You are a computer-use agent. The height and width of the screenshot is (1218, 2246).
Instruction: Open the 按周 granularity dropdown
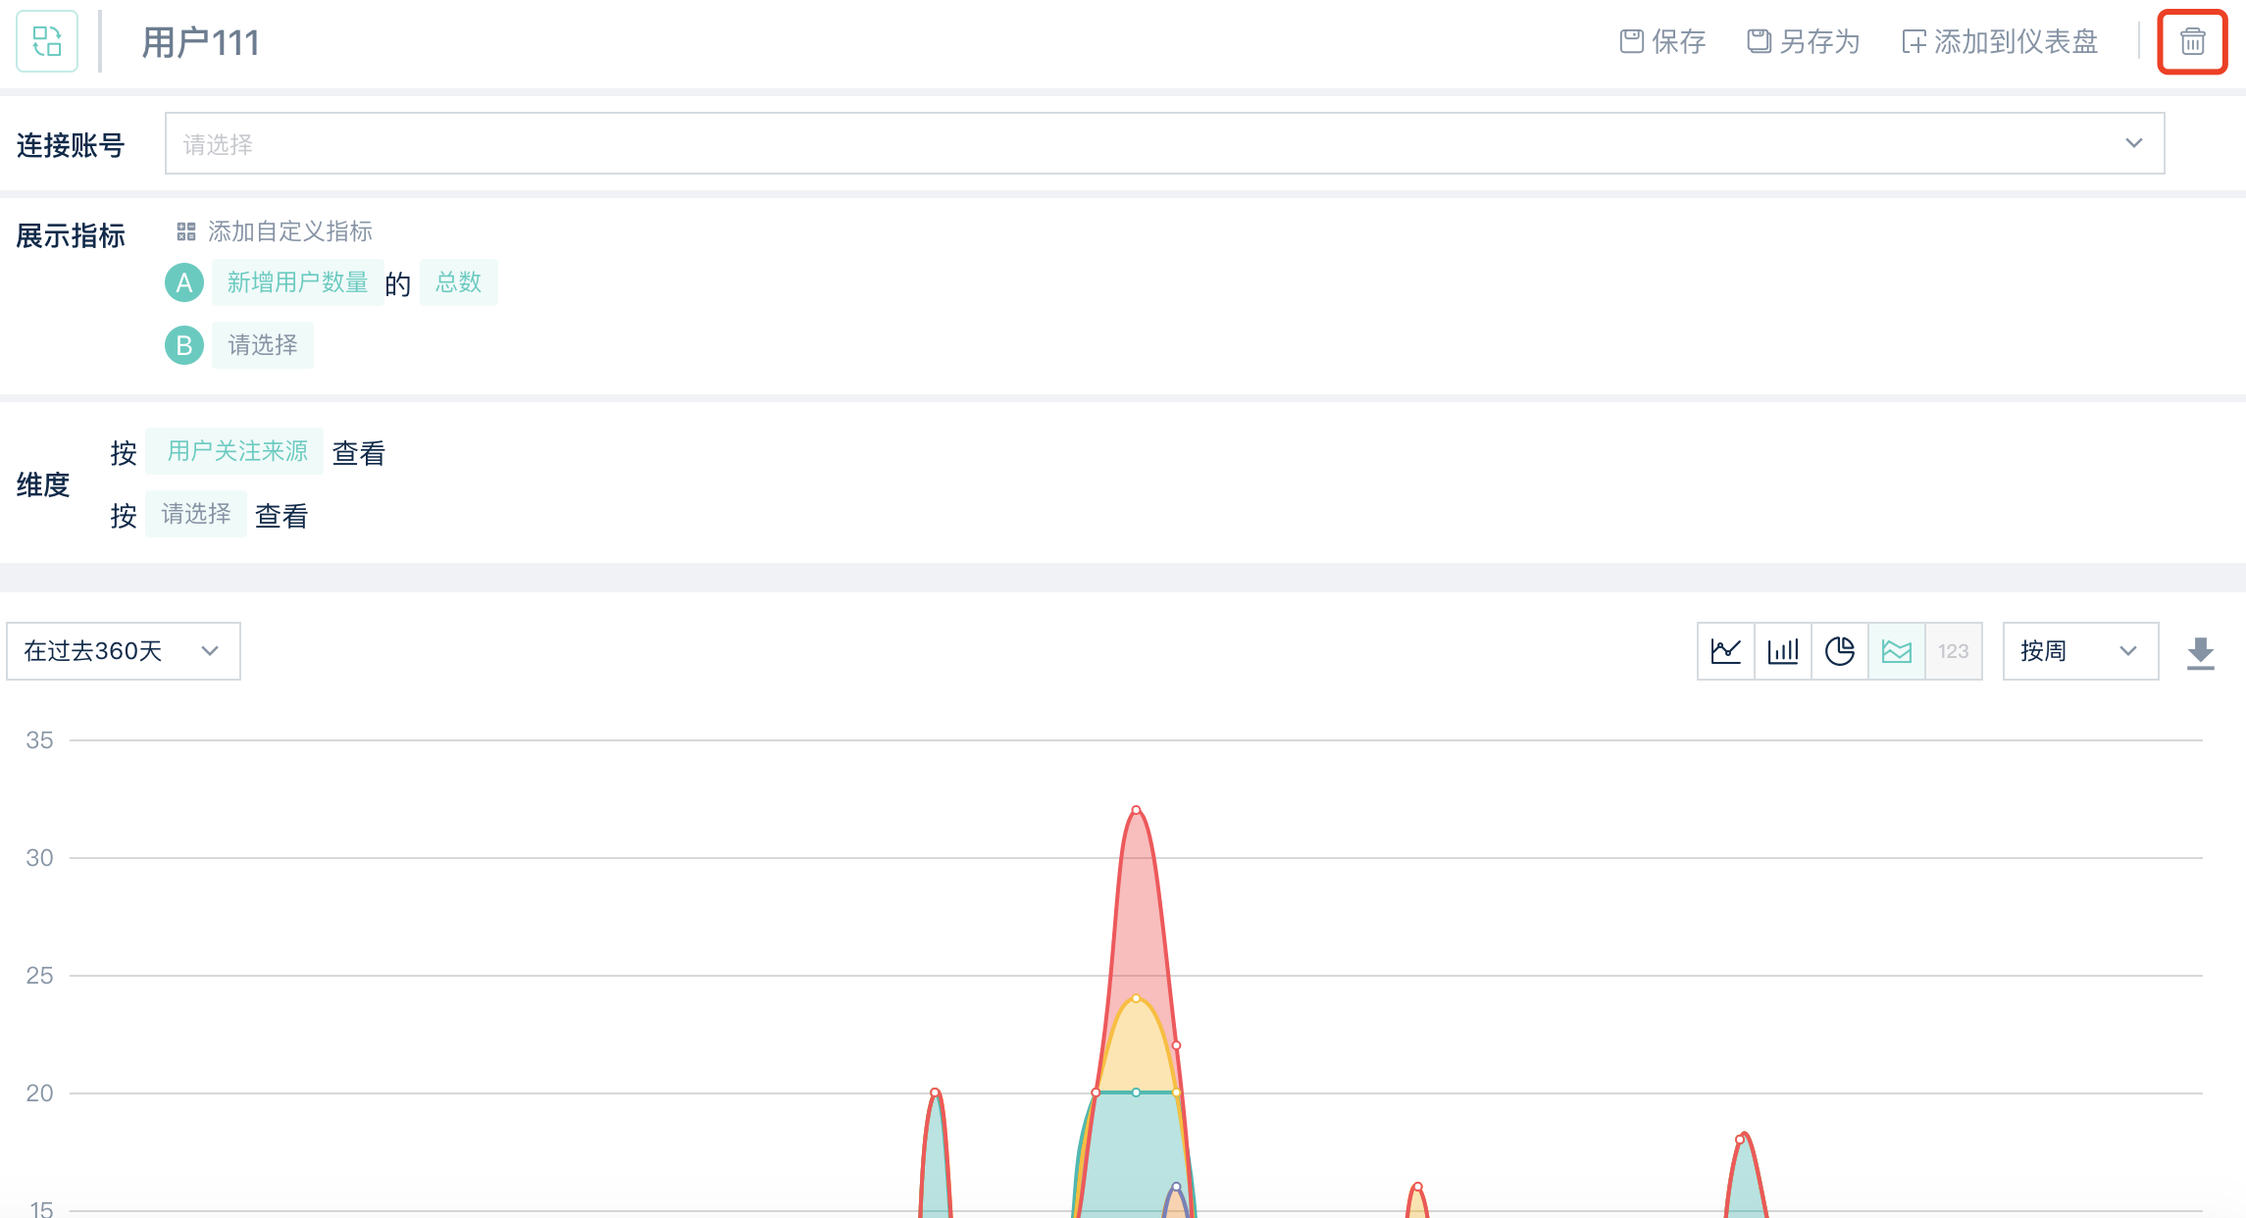point(2080,651)
